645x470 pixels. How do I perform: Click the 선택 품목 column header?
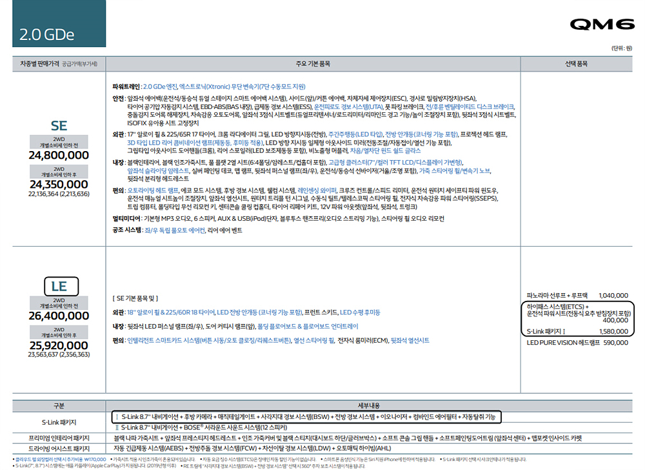pyautogui.click(x=576, y=64)
